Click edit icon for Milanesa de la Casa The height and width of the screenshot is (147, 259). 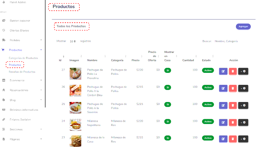coord(223,139)
